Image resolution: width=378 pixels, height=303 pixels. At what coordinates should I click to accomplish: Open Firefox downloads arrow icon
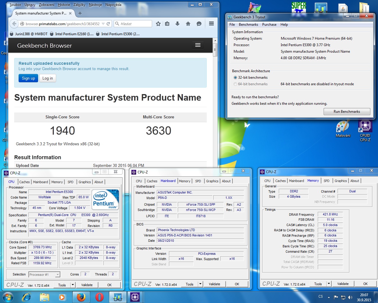click(177, 24)
